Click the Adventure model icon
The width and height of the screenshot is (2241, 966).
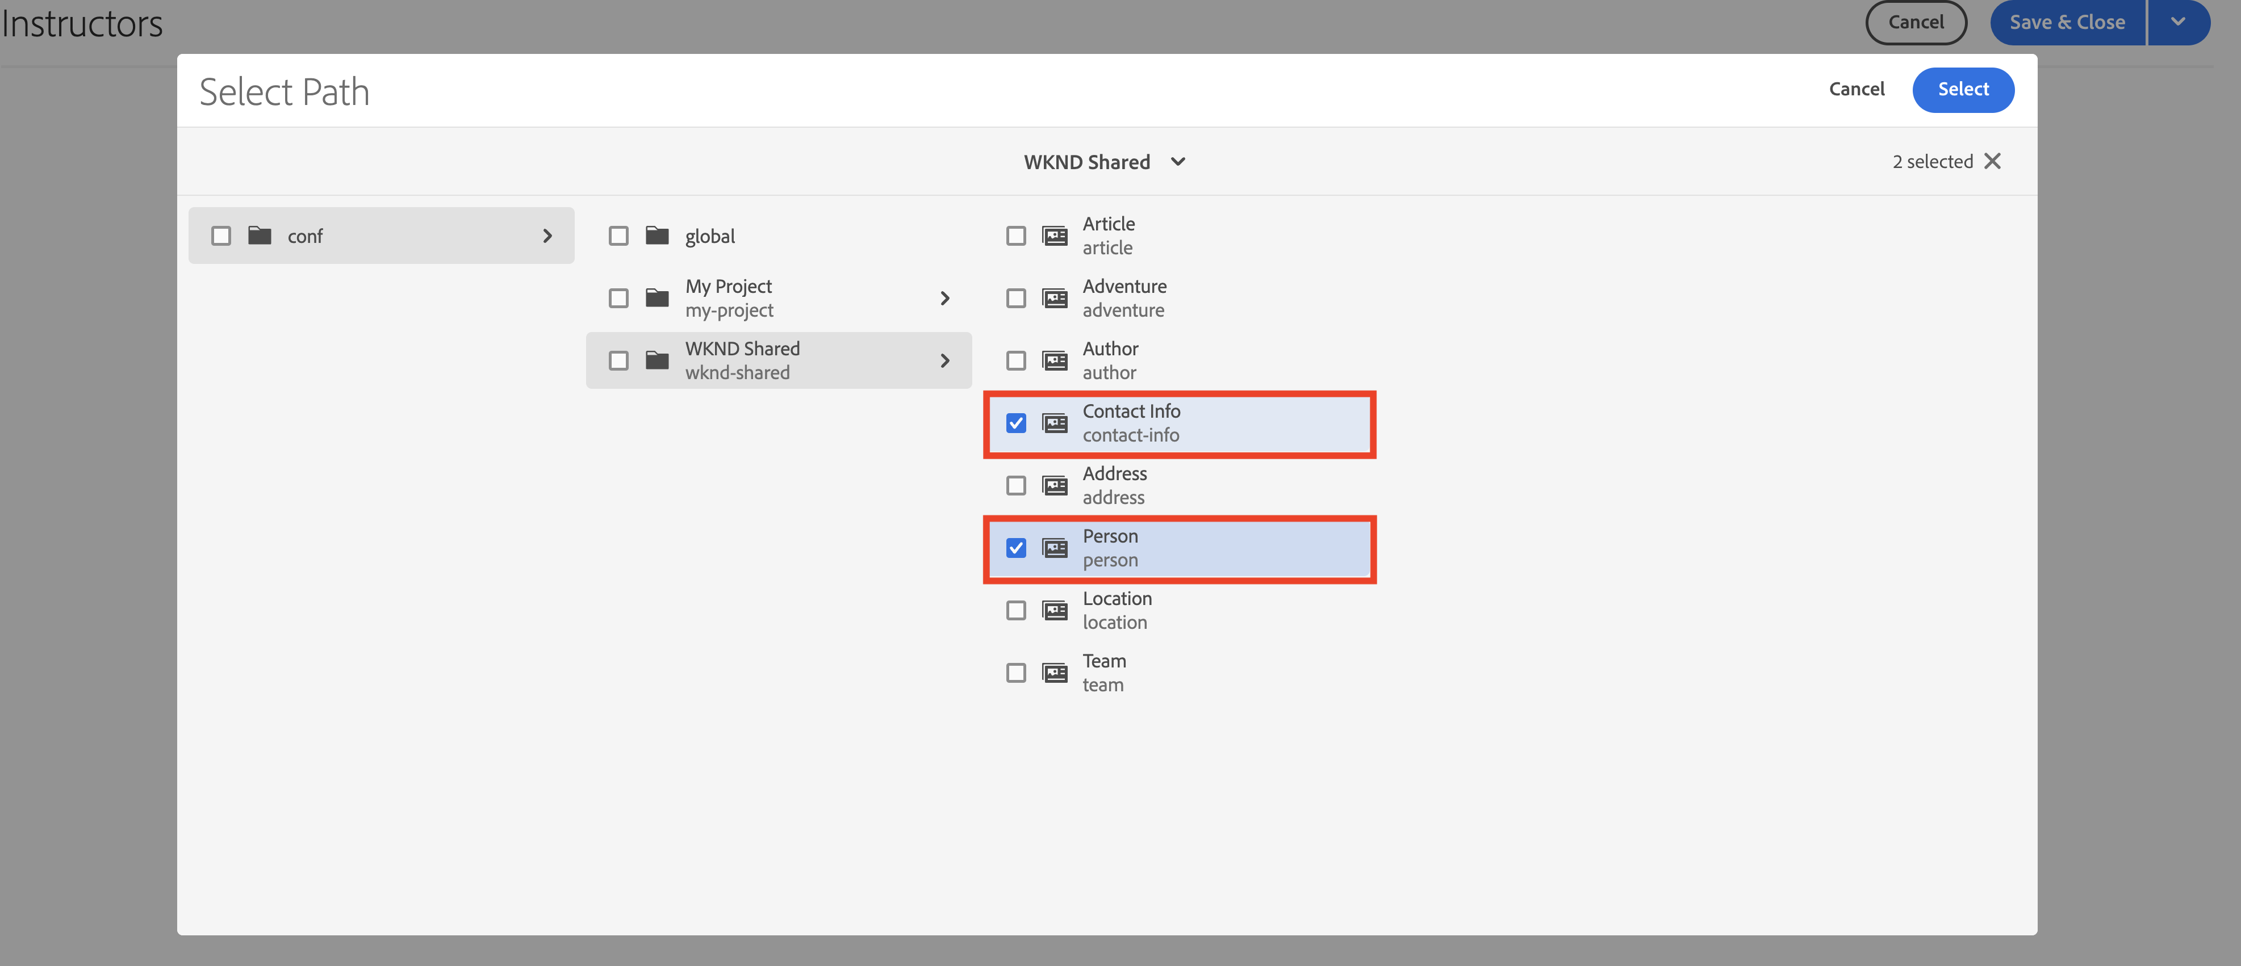(x=1055, y=298)
